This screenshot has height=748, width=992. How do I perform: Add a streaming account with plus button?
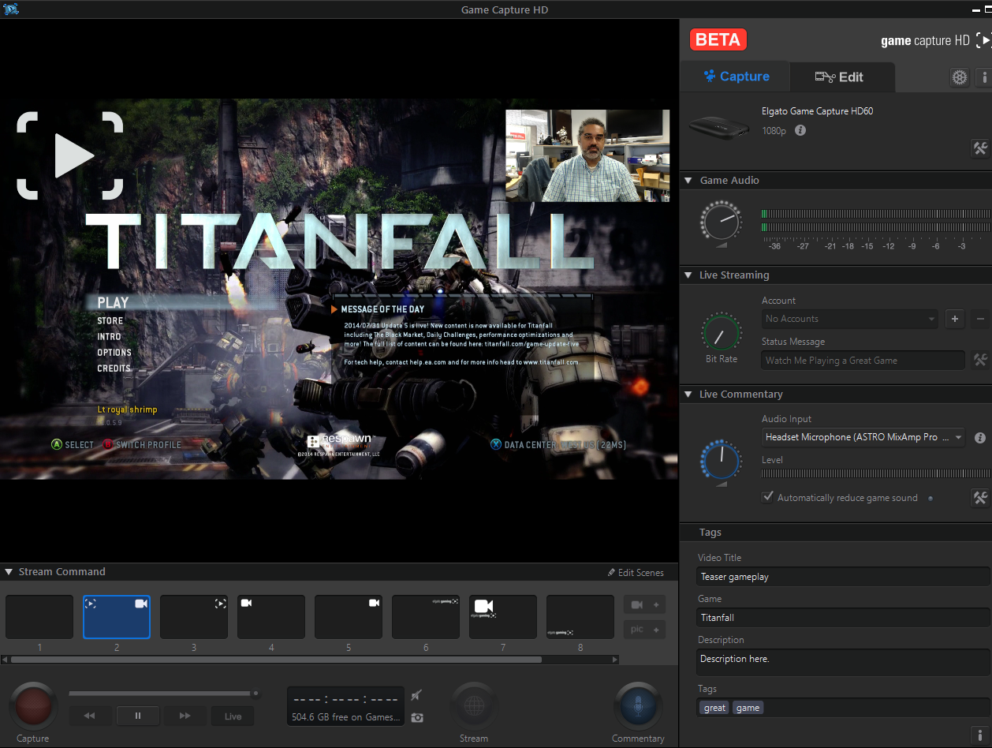[x=955, y=319]
